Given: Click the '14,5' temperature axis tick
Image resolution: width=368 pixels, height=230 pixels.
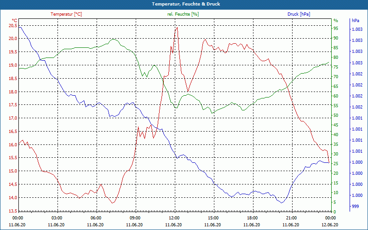Looking at the screenshot, I should (13, 184).
